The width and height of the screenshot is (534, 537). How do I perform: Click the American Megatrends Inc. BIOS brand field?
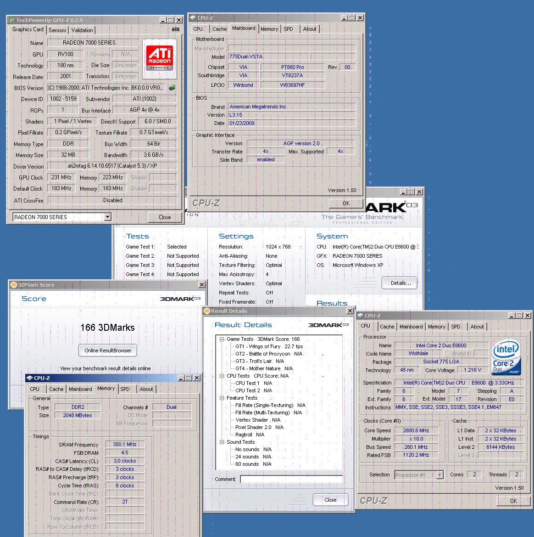click(292, 107)
